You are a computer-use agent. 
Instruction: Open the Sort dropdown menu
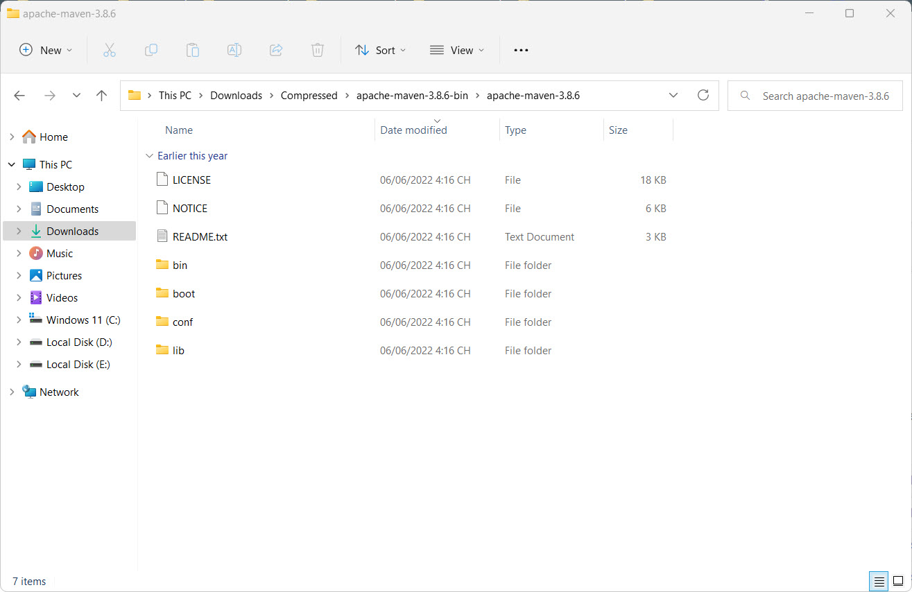click(380, 50)
